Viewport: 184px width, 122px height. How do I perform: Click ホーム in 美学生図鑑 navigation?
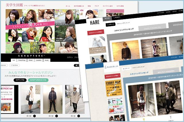pos(68,6)
